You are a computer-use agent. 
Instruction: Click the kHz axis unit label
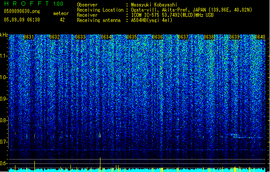pyautogui.click(x=4, y=35)
